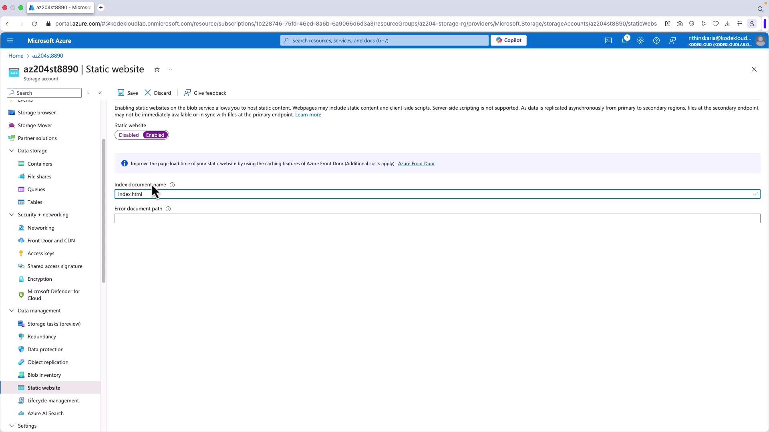Open Cloud Shell from the top bar
Screen dimensions: 769x432
point(608,40)
